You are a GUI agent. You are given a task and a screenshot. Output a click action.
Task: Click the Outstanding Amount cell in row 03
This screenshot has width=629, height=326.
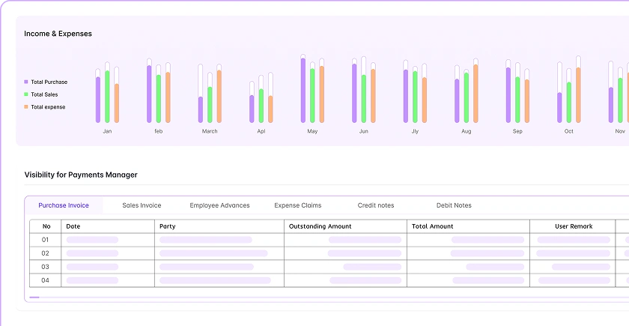coord(345,267)
